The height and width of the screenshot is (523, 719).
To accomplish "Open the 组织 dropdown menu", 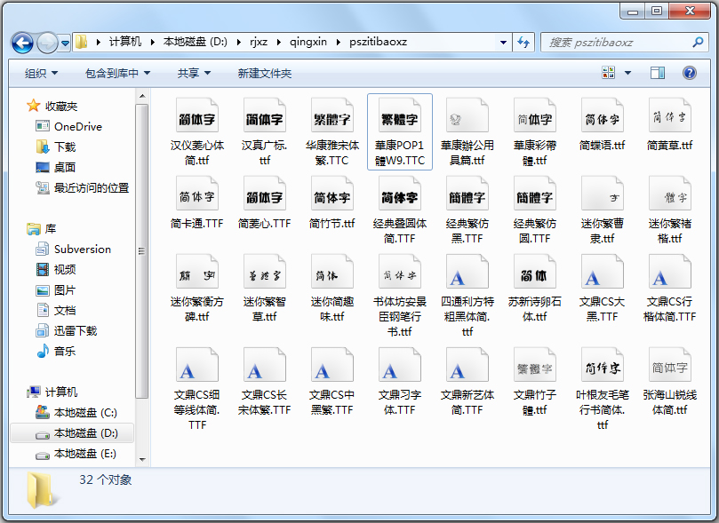I will click(x=41, y=73).
